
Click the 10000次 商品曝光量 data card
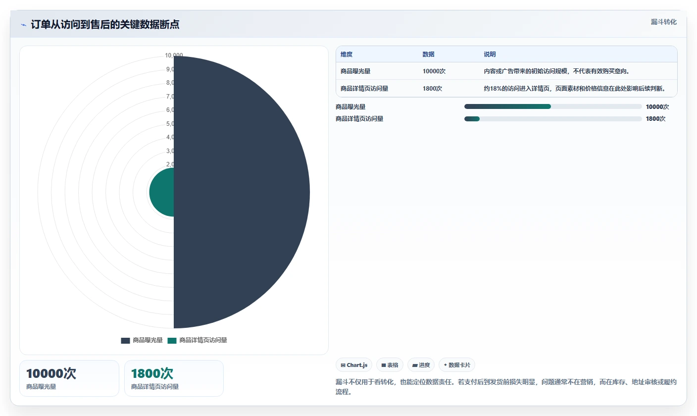coord(69,378)
